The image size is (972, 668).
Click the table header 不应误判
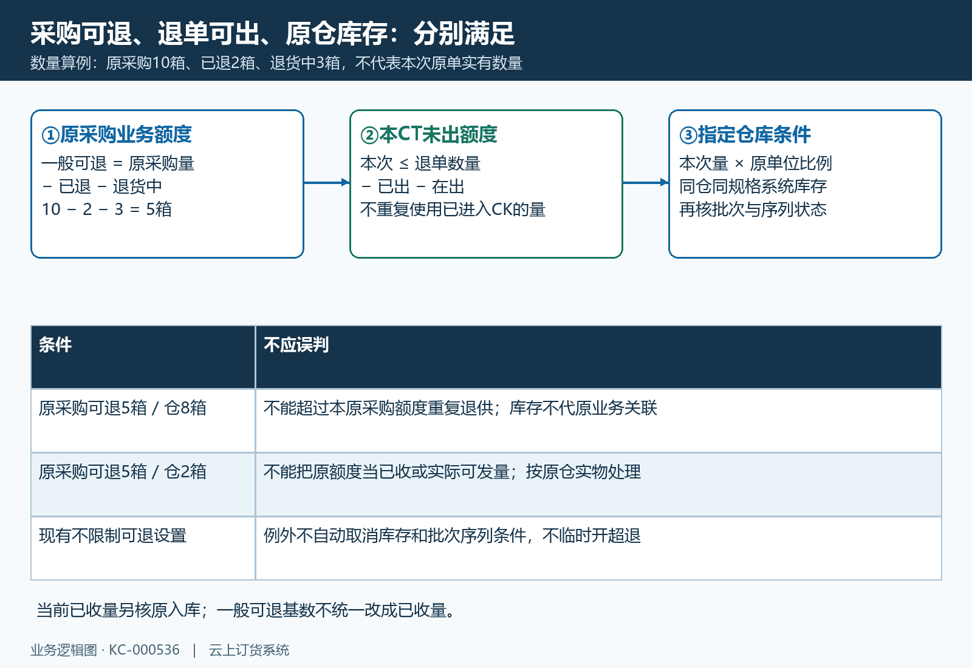click(598, 357)
